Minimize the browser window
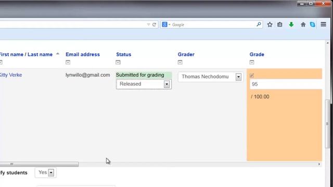Viewport: 333px width, 187px height. coord(302,4)
